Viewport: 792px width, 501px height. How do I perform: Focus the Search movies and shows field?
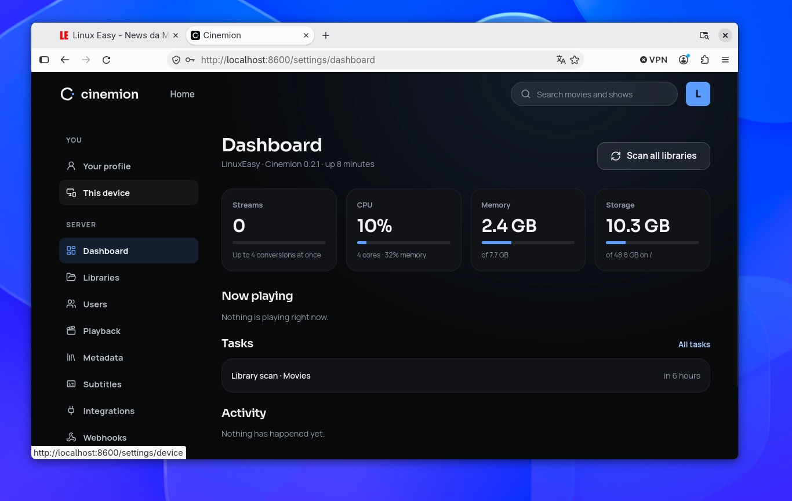pos(594,94)
